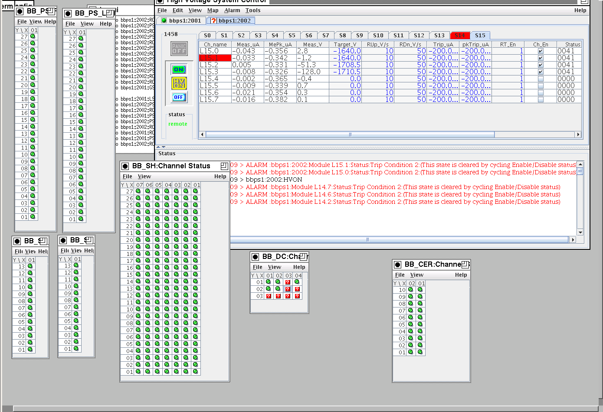
Task: Click the green ON button
Action: click(x=179, y=69)
